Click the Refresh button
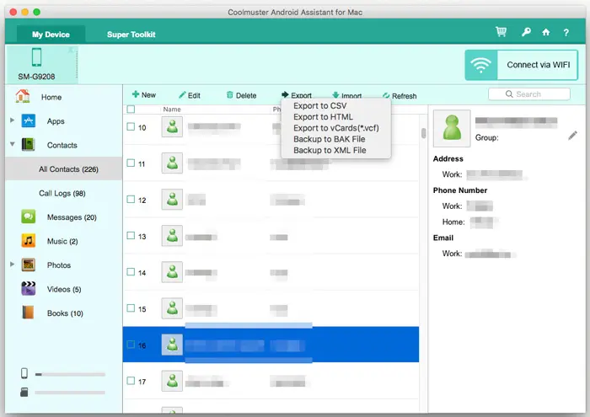 400,96
